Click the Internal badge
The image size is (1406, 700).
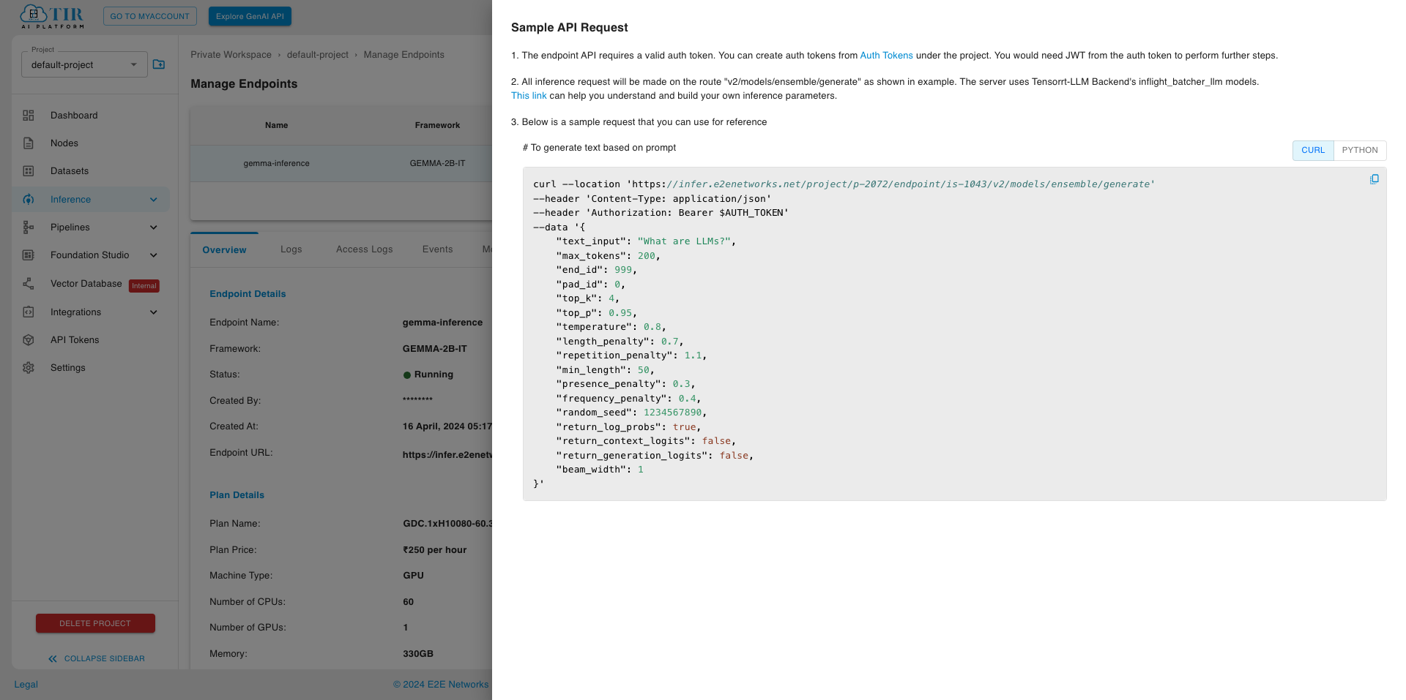[144, 286]
